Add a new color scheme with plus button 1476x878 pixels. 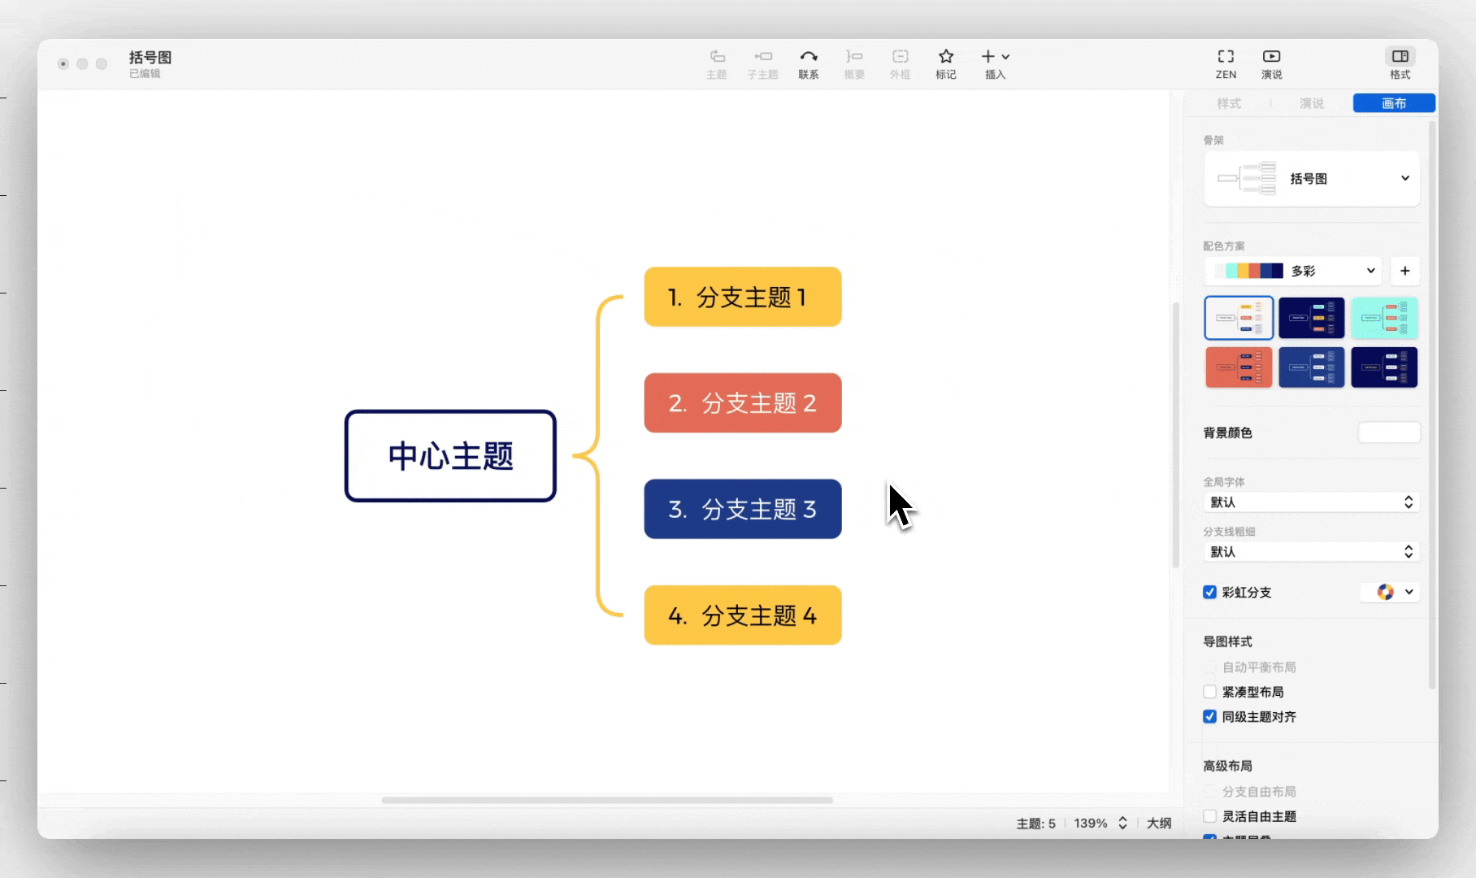pyautogui.click(x=1404, y=271)
